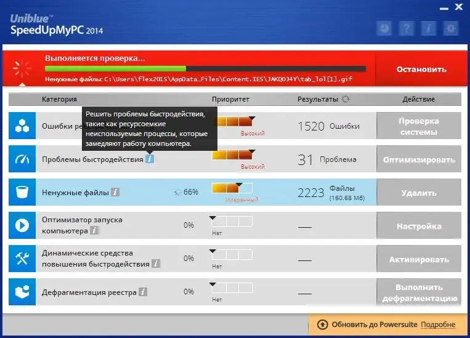Viewport: 470px width, 338px height.
Task: Click the registry errors category icon
Action: [x=22, y=126]
